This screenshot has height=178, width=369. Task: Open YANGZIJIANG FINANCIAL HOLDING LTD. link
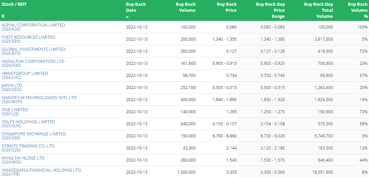tap(42, 170)
